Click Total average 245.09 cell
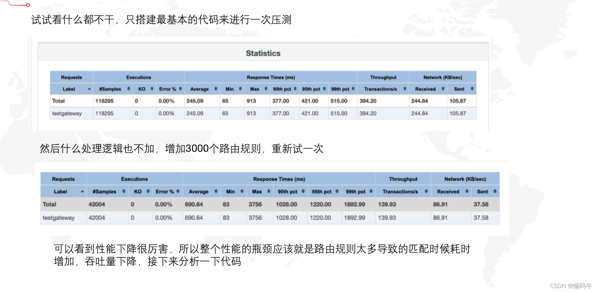This screenshot has width=597, height=292. 195,101
